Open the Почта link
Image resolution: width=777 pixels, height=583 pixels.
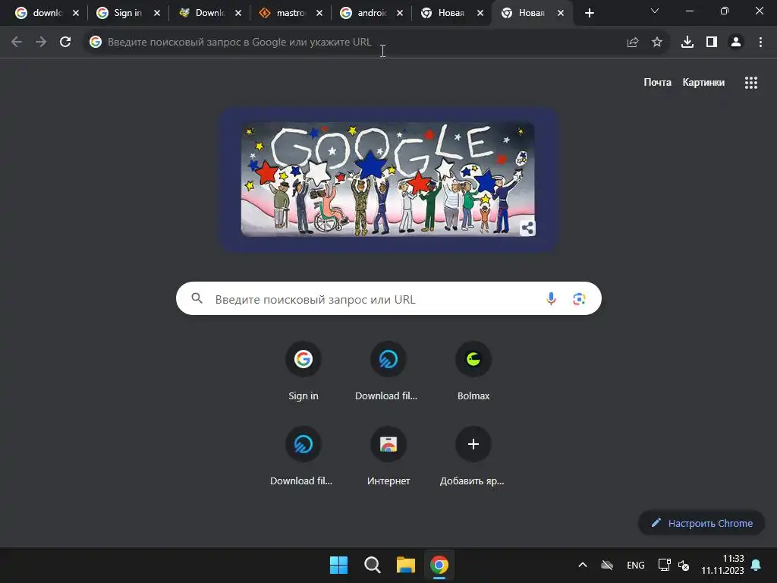[x=658, y=82]
